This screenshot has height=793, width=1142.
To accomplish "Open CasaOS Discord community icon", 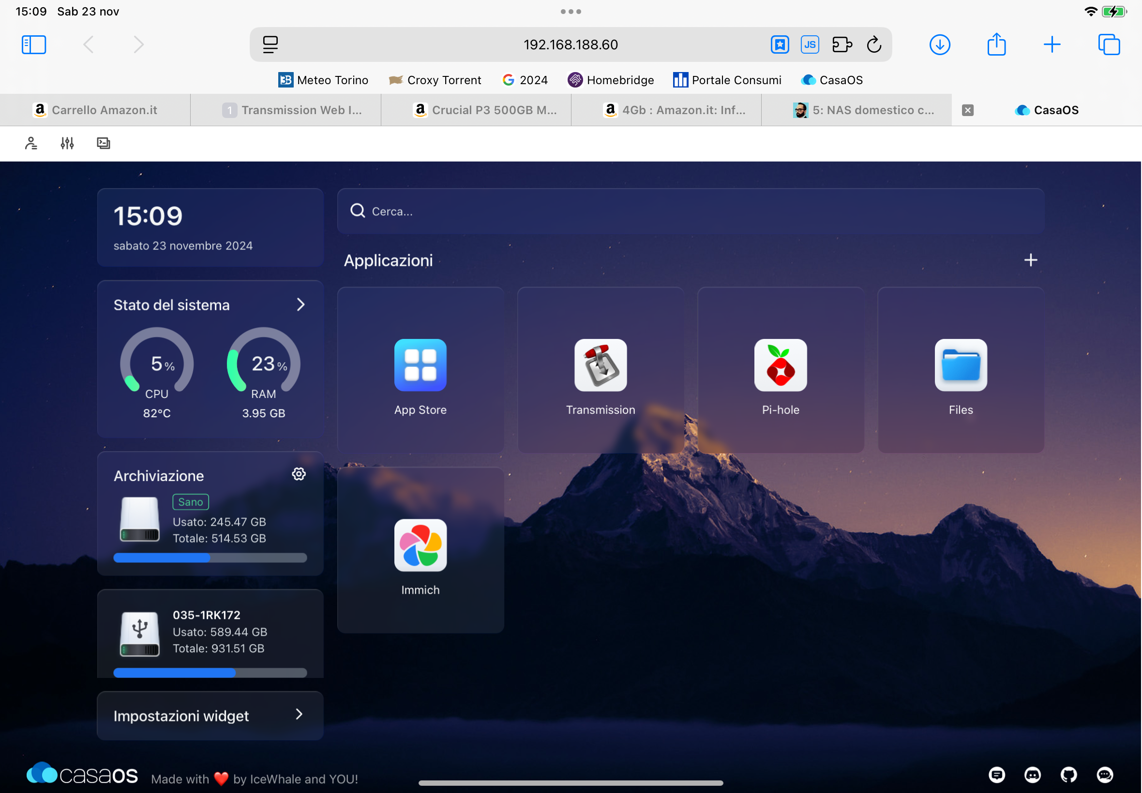I will (1033, 774).
